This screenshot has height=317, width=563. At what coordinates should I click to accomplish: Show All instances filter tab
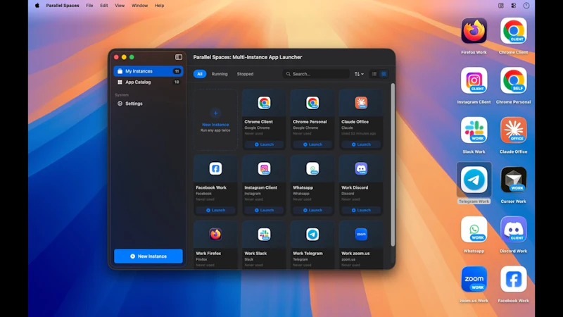[x=200, y=74]
